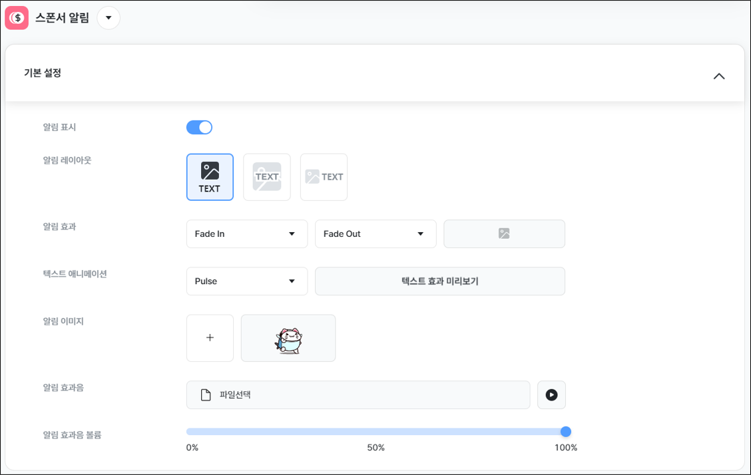Open the Pulse text animation dropdown
This screenshot has height=475, width=751.
point(246,281)
